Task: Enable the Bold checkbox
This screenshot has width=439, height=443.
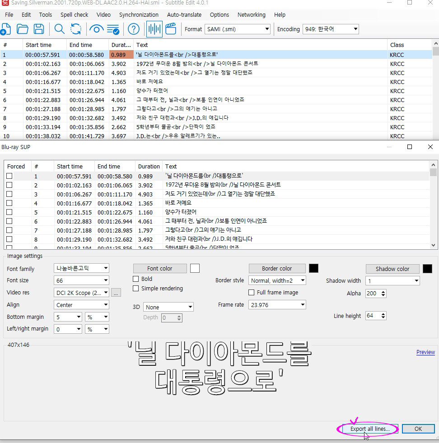Action: pyautogui.click(x=136, y=279)
